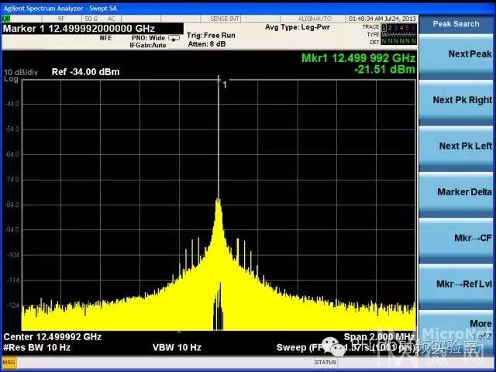Open More 1 of 2 softkey page
The height and width of the screenshot is (372, 496).
tap(456, 329)
